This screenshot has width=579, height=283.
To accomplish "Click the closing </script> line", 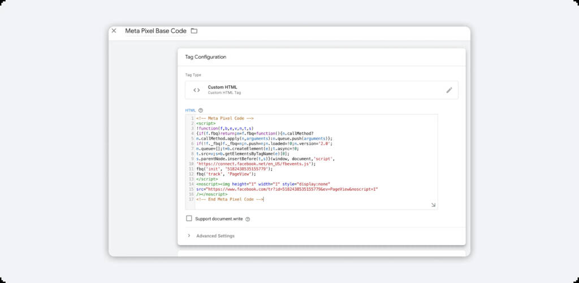I will 207,179.
